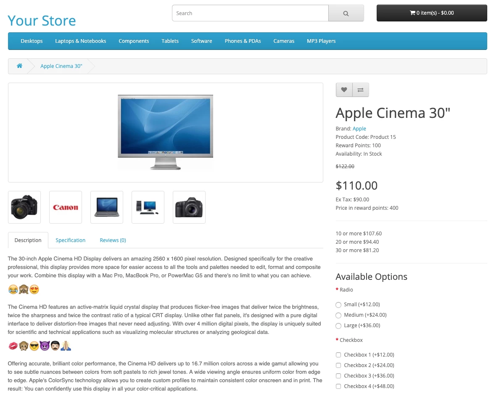Click 'Ex Tax: $90.00' text
Viewport: 499px width, 396px height.
click(x=352, y=199)
